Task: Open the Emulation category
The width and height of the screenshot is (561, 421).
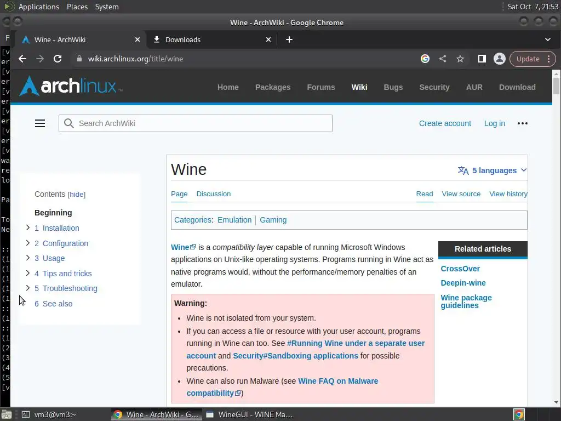Action: coord(234,220)
